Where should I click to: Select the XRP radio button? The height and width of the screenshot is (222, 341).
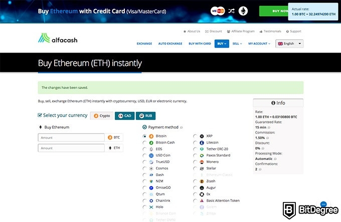click(x=195, y=136)
